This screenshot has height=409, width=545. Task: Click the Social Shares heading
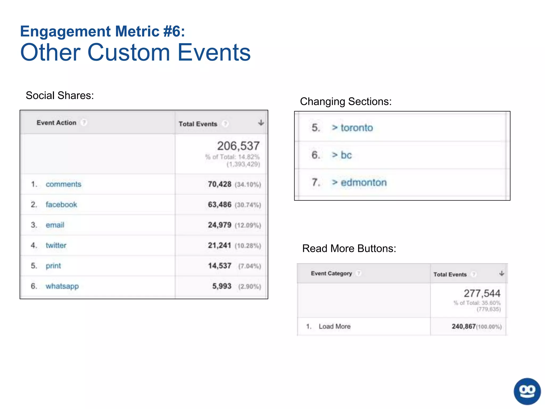[60, 95]
